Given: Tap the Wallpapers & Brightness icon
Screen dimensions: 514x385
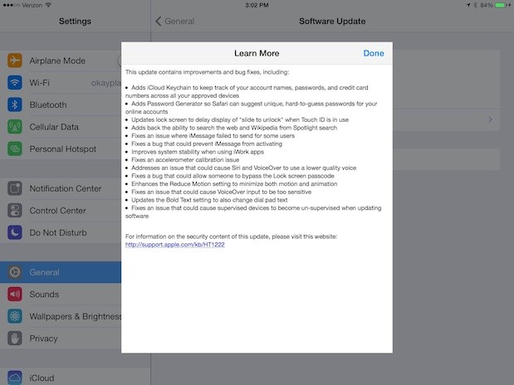Looking at the screenshot, I should pos(15,316).
